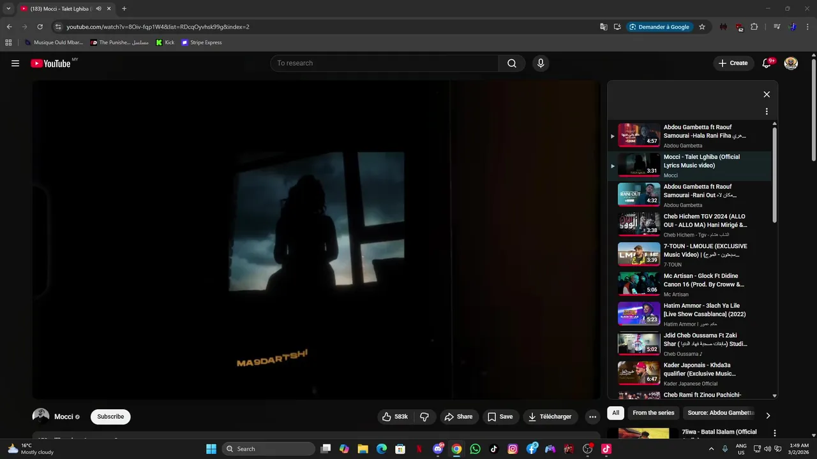Open YouTube notifications bell

(767, 63)
